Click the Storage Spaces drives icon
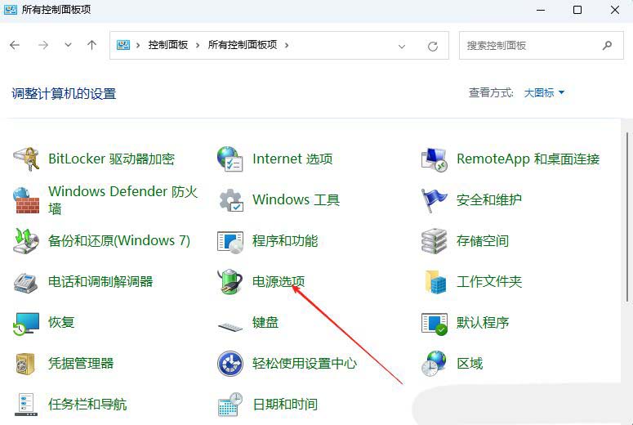Viewport: 633px width, 425px height. tap(435, 241)
